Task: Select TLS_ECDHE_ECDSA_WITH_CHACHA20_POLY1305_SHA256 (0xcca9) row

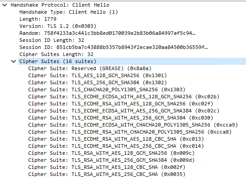Action: click(x=133, y=125)
